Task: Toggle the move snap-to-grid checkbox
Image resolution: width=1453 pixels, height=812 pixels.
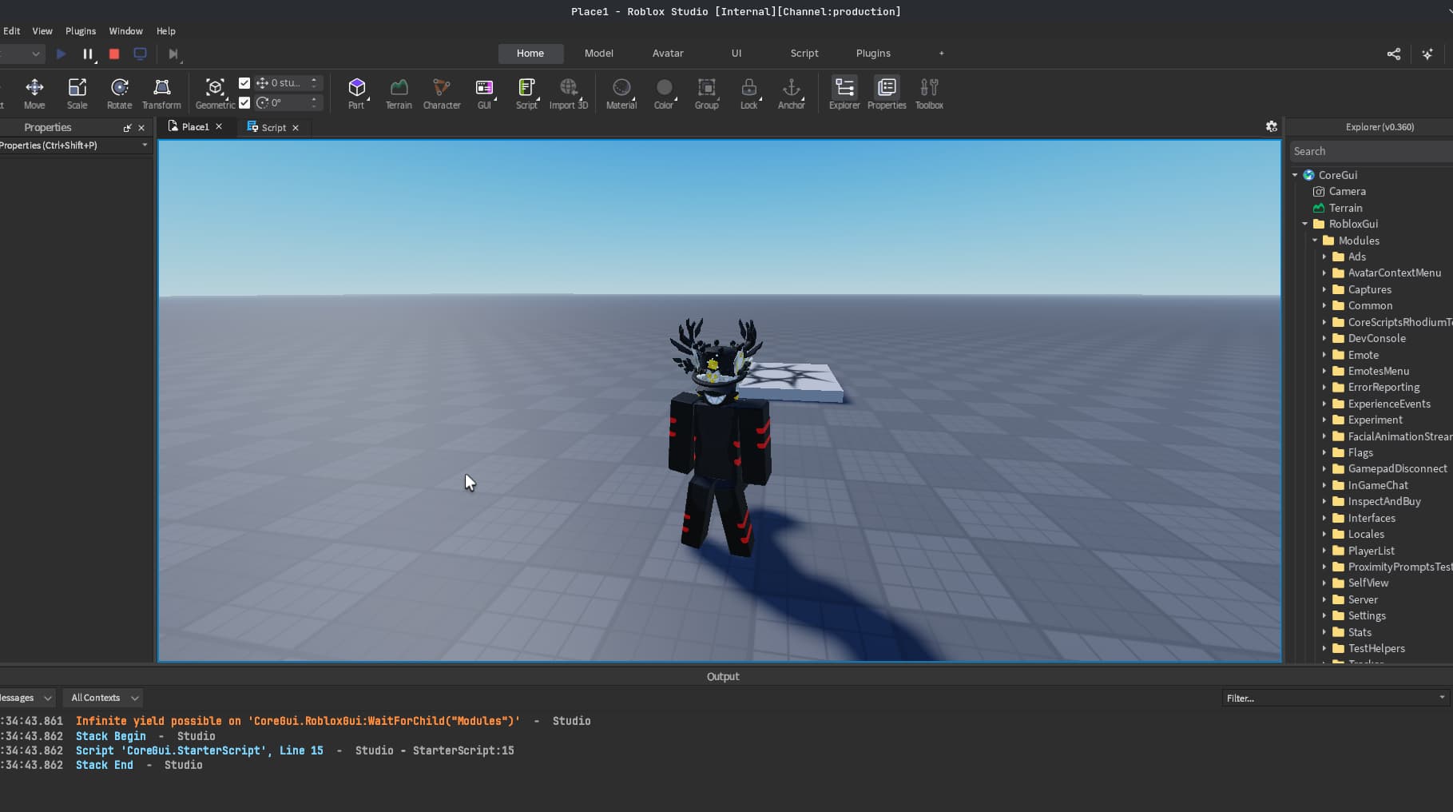Action: [x=244, y=82]
